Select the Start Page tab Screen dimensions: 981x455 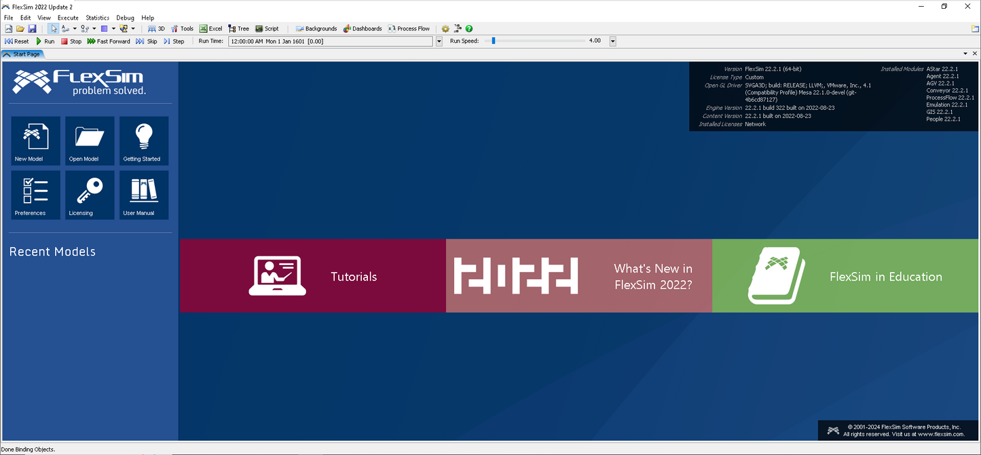point(22,54)
